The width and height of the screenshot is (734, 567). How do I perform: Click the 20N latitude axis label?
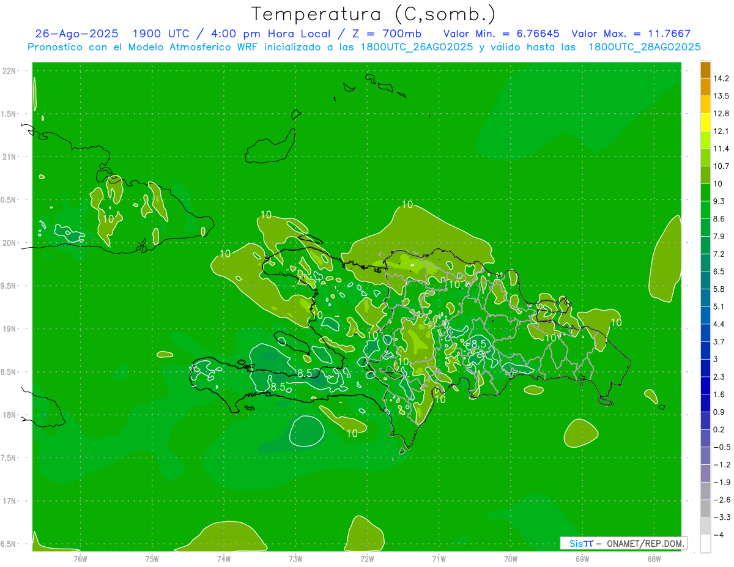tap(10, 243)
